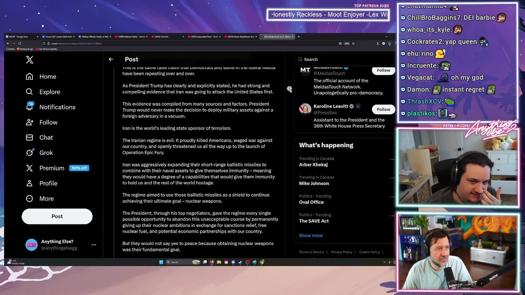The image size is (525, 295).
Task: Click the browser back arrow
Action: click(x=8, y=43)
